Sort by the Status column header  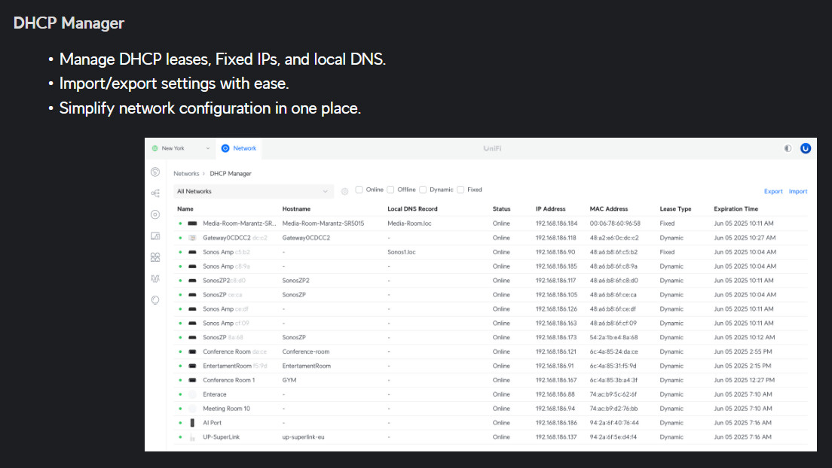point(501,209)
